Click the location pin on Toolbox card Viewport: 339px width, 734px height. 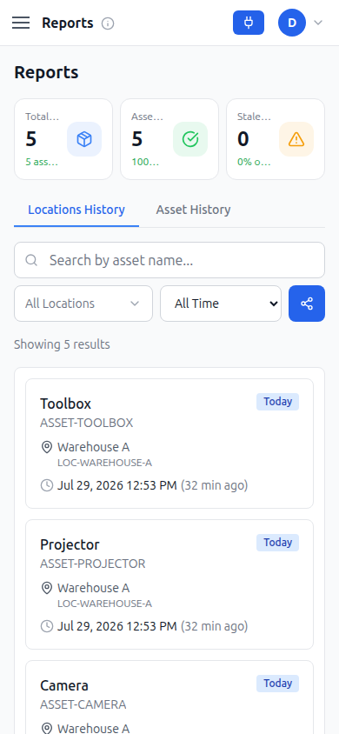(47, 447)
